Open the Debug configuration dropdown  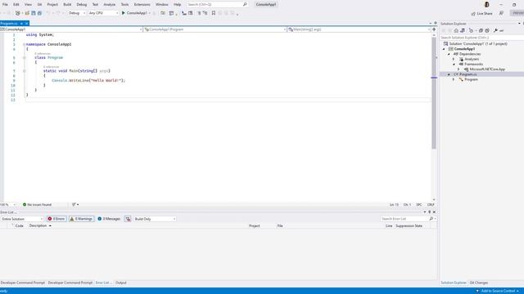[77, 13]
